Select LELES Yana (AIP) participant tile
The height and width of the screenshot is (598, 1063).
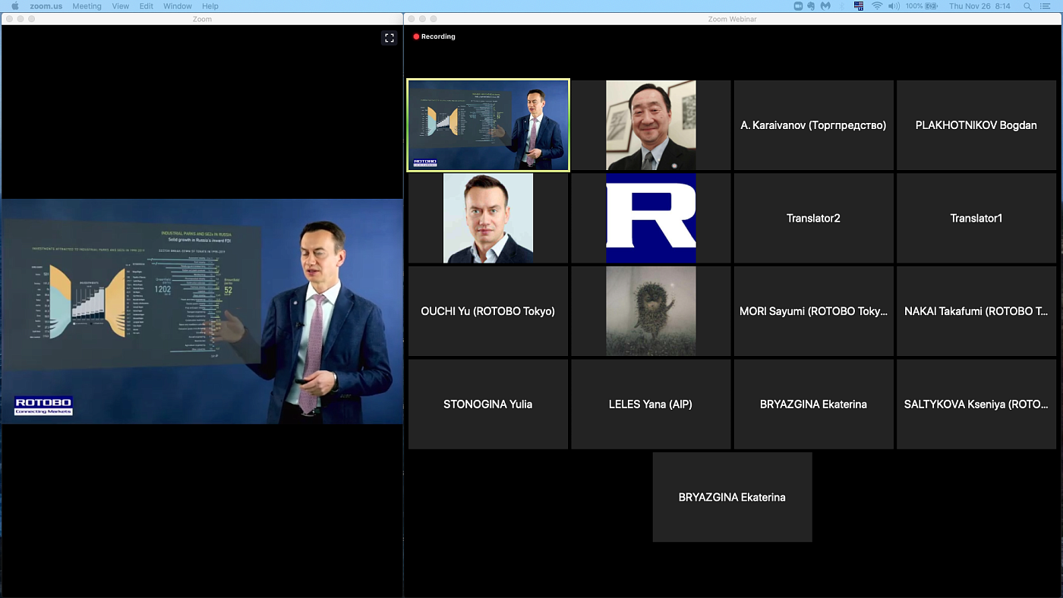[651, 404]
